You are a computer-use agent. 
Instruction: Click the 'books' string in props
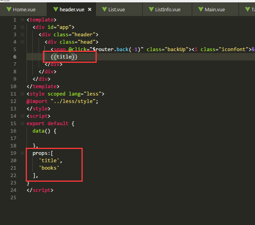pos(49,168)
